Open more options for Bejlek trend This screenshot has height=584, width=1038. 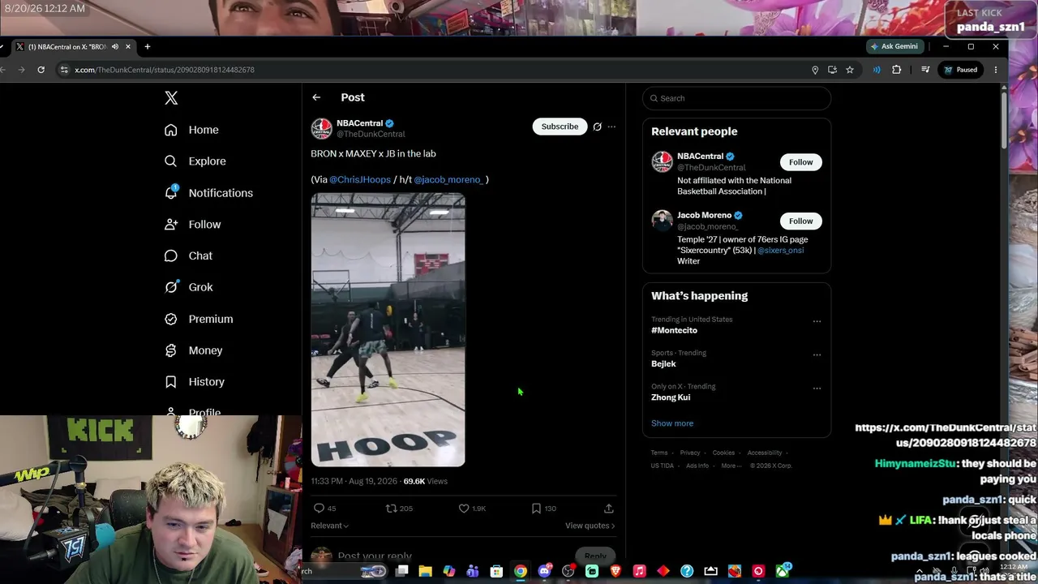pos(817,354)
